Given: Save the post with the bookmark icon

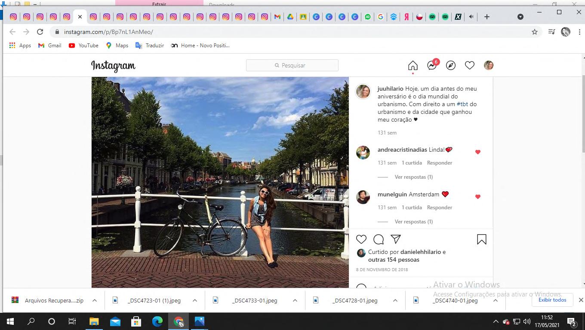Looking at the screenshot, I should coord(482,239).
